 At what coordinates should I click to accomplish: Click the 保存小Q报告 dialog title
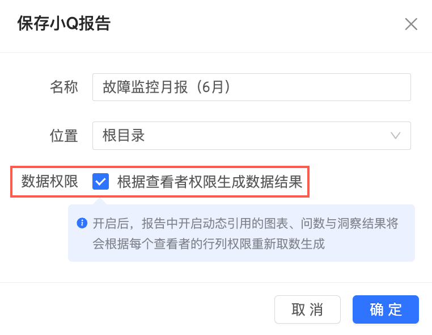coord(64,24)
